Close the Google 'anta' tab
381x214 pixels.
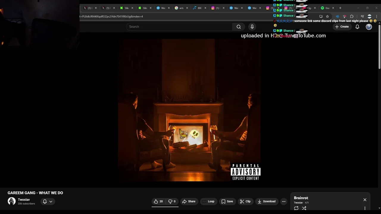(187, 8)
